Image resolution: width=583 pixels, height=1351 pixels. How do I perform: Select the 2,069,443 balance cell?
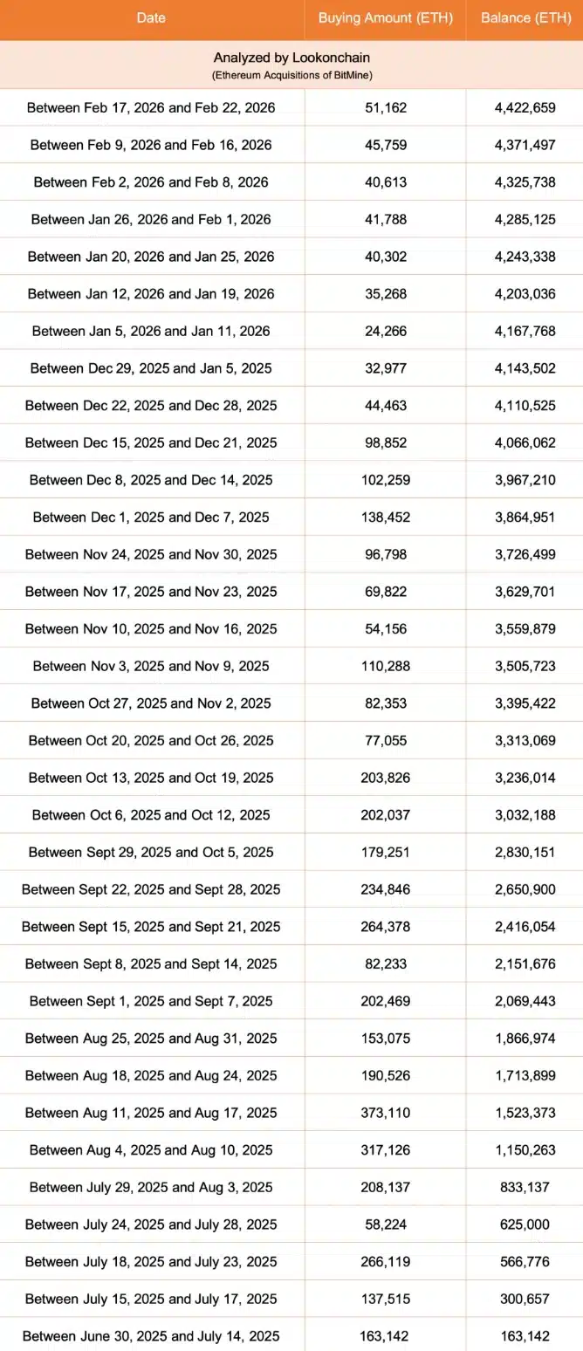[525, 1001]
